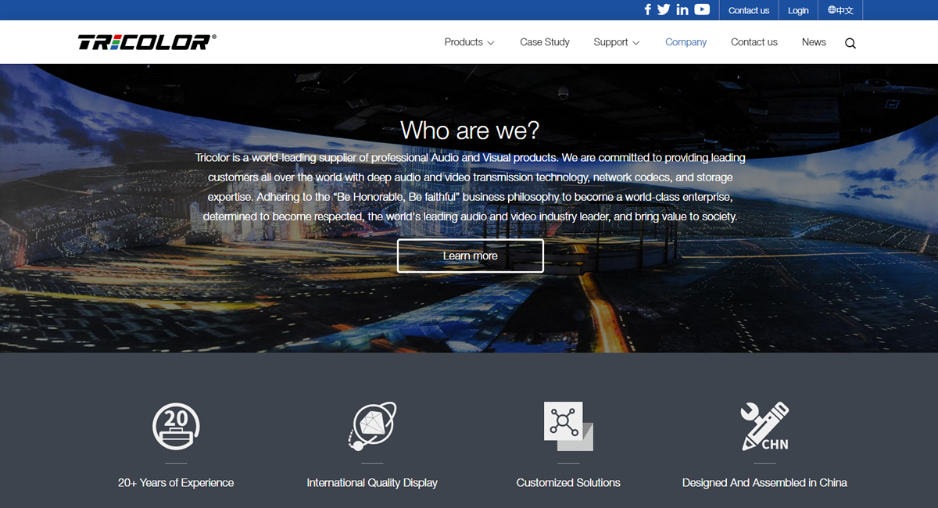Viewport: 938px width, 508px height.
Task: Click Contact us in main navigation
Action: [x=754, y=42]
